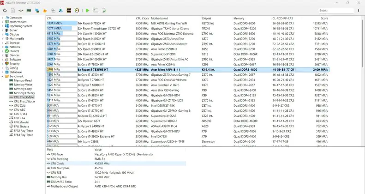This screenshot has width=365, height=194.
Task: Expand the Config tree node
Action: point(3,68)
